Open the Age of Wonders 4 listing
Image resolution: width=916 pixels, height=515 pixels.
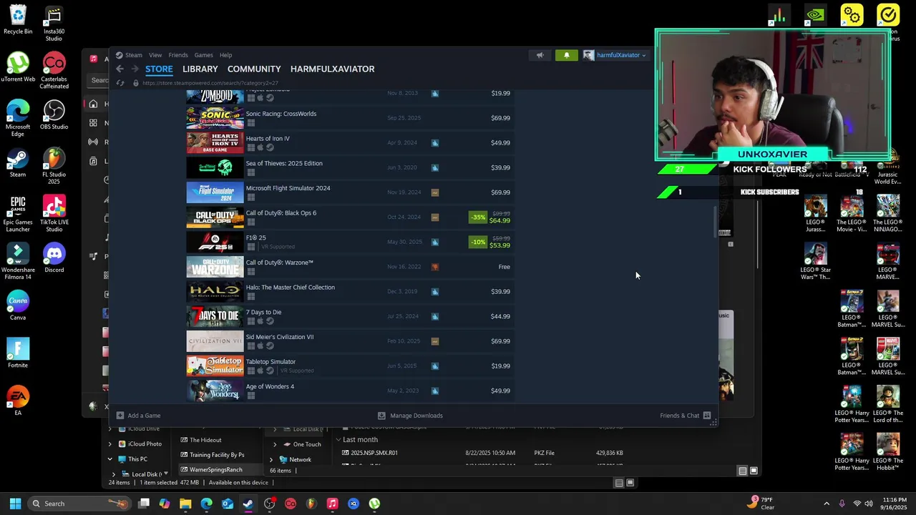tap(349, 391)
